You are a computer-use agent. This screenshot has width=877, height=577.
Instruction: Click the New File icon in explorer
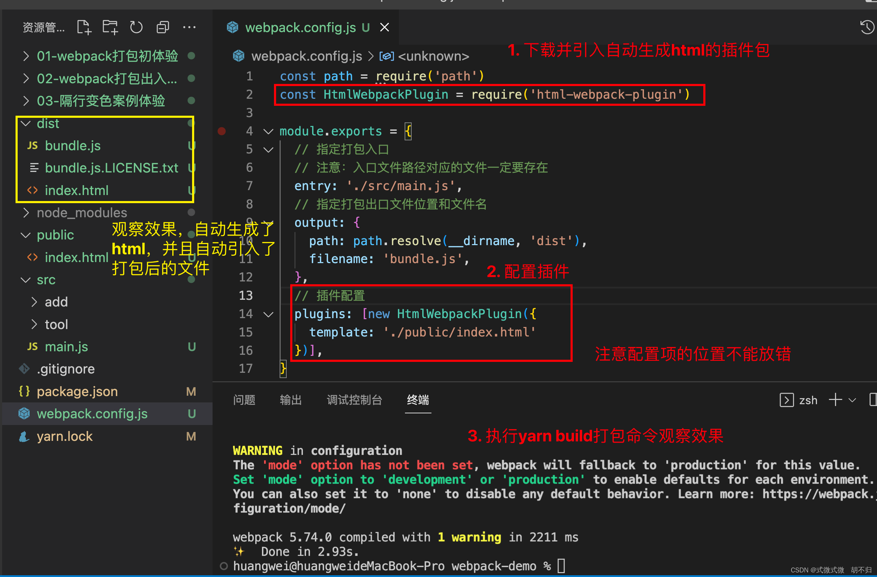coord(84,28)
